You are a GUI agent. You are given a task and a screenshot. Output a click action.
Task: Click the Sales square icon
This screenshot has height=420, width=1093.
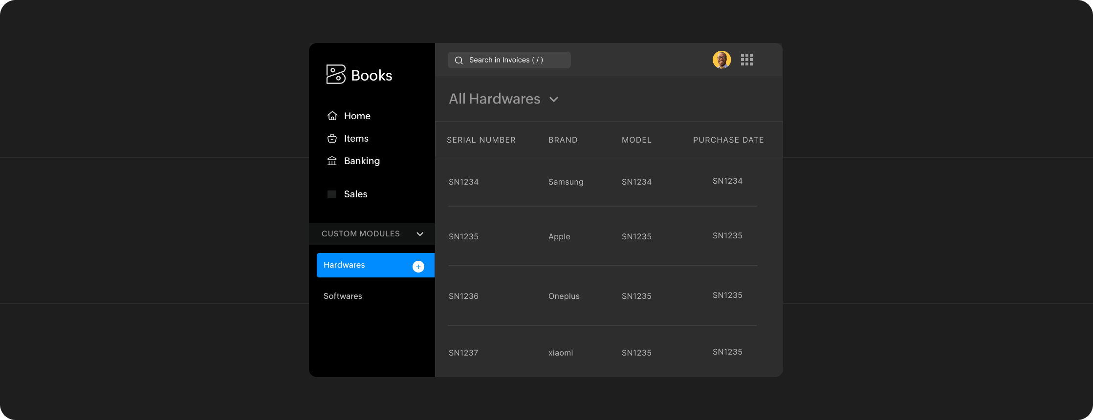click(x=332, y=194)
